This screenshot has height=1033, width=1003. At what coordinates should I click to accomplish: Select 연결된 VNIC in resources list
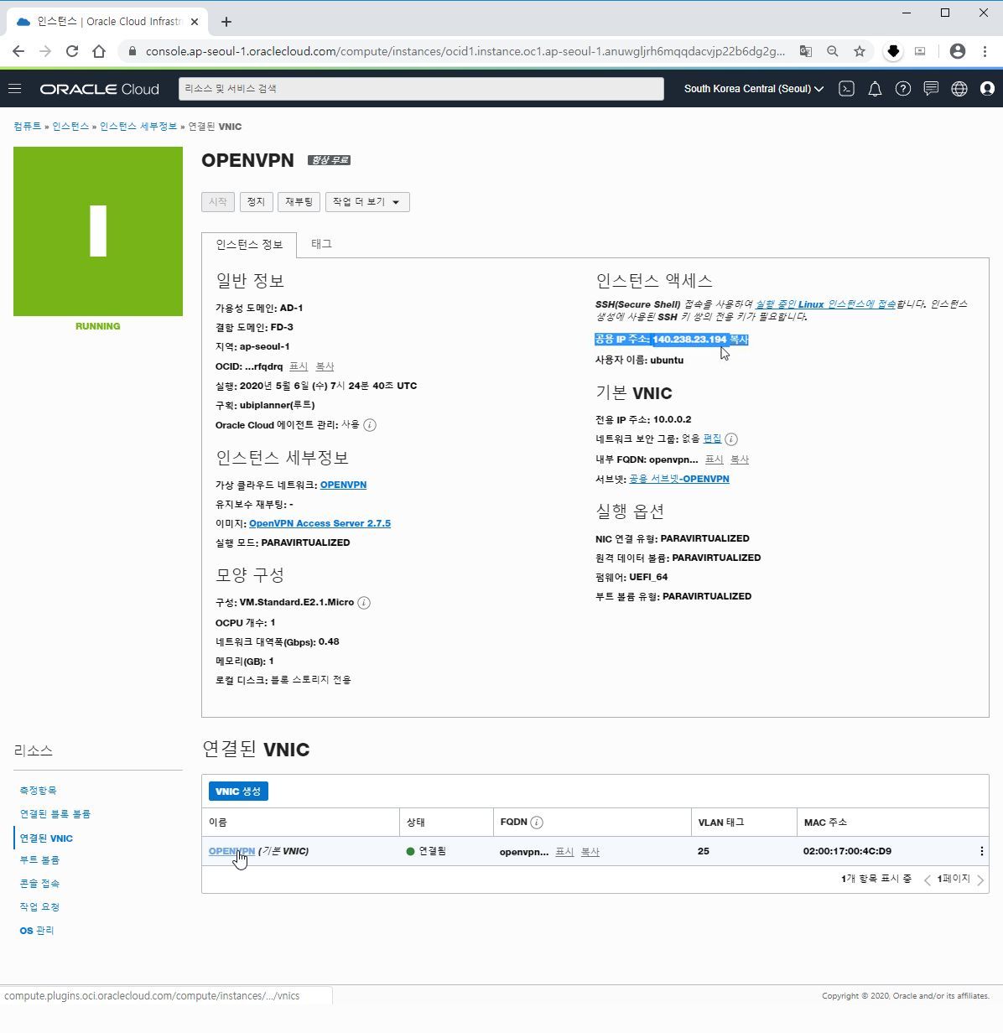[46, 838]
